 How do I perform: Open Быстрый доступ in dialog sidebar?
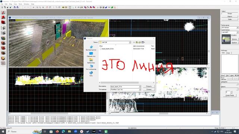coord(91,48)
